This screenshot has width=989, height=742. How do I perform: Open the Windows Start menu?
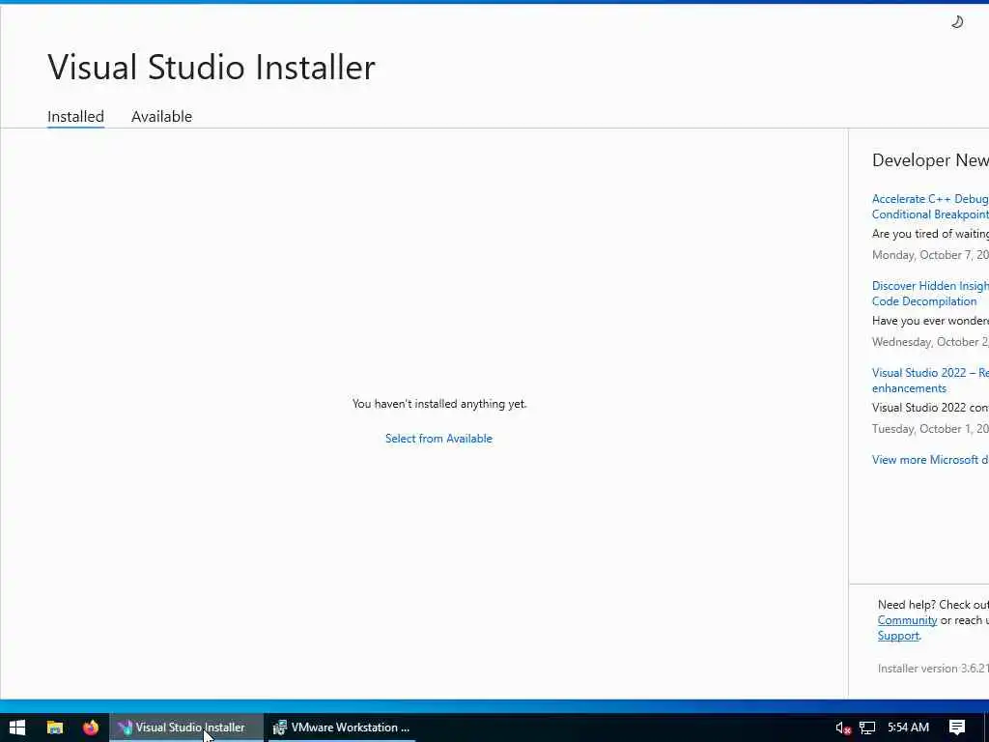[x=17, y=728]
